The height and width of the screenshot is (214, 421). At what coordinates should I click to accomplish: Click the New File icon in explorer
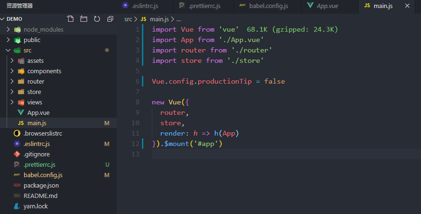point(70,19)
